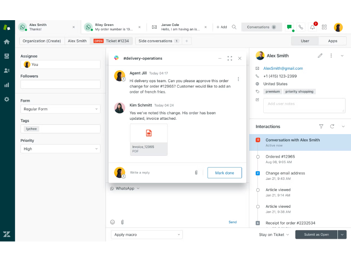
Task: Open Conversation with Alex Smith interaction
Action: (300, 142)
